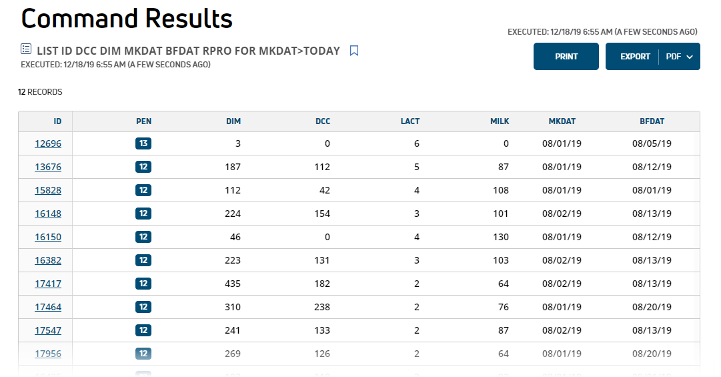721x377 pixels.
Task: Open animal record 15828
Action: pyautogui.click(x=48, y=190)
